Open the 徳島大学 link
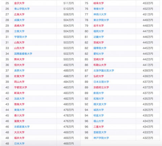The height and width of the screenshot is (146, 162). pos(19,104)
